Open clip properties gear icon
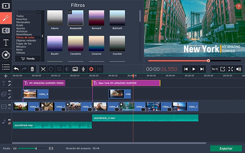245x153 pixels. tap(91, 69)
